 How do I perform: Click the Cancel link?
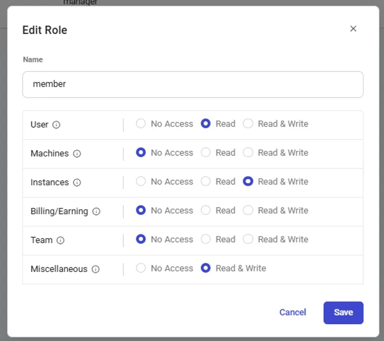(x=292, y=312)
